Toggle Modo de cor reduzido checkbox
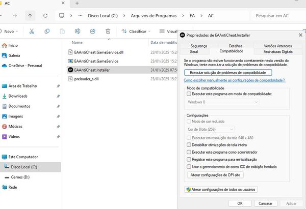The width and height of the screenshot is (306, 209). 189,121
